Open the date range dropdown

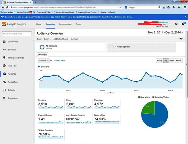click(x=165, y=32)
